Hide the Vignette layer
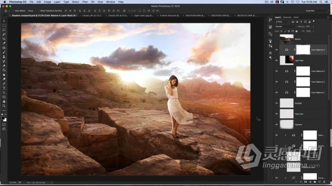 [x=277, y=124]
